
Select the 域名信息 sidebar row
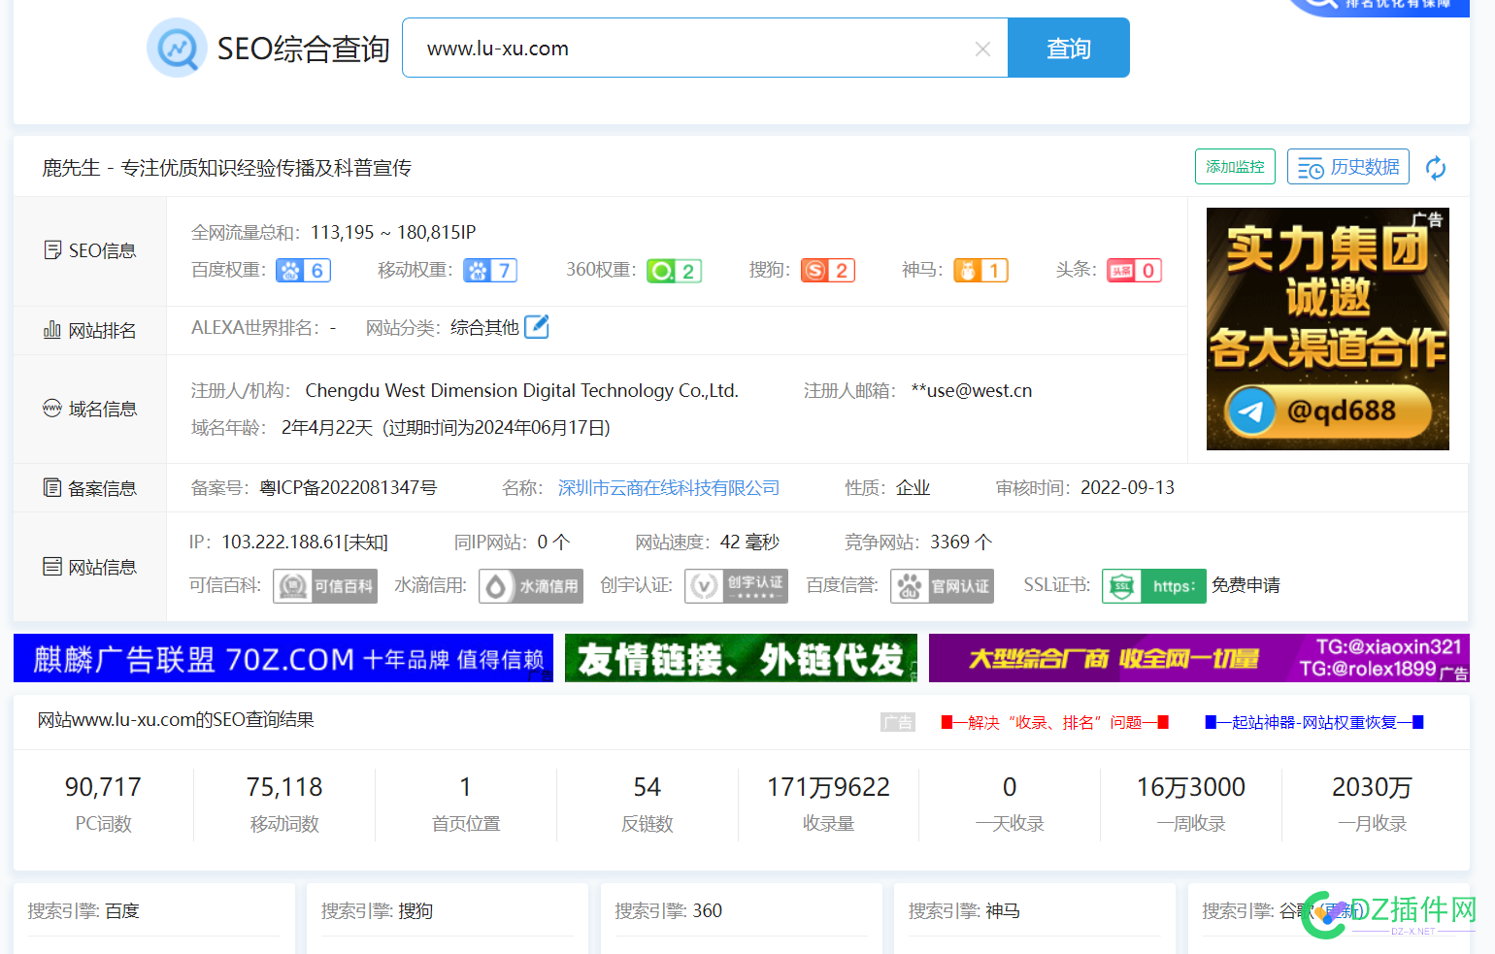tap(90, 409)
